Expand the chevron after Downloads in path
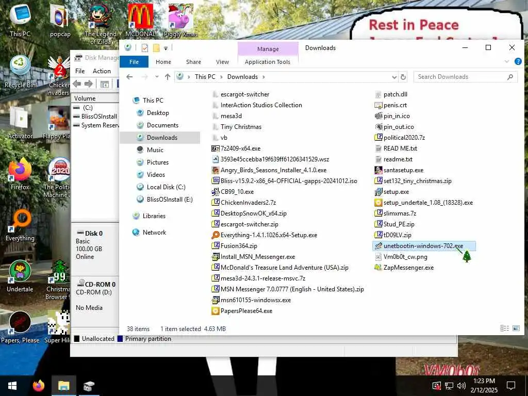This screenshot has height=396, width=528. [263, 77]
